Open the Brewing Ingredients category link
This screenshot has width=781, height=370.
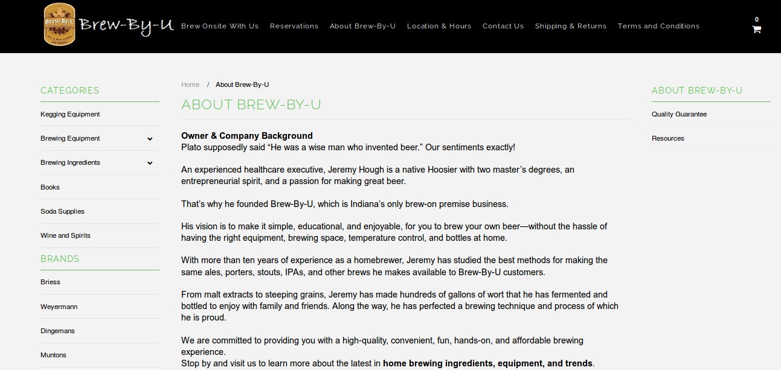coord(70,162)
